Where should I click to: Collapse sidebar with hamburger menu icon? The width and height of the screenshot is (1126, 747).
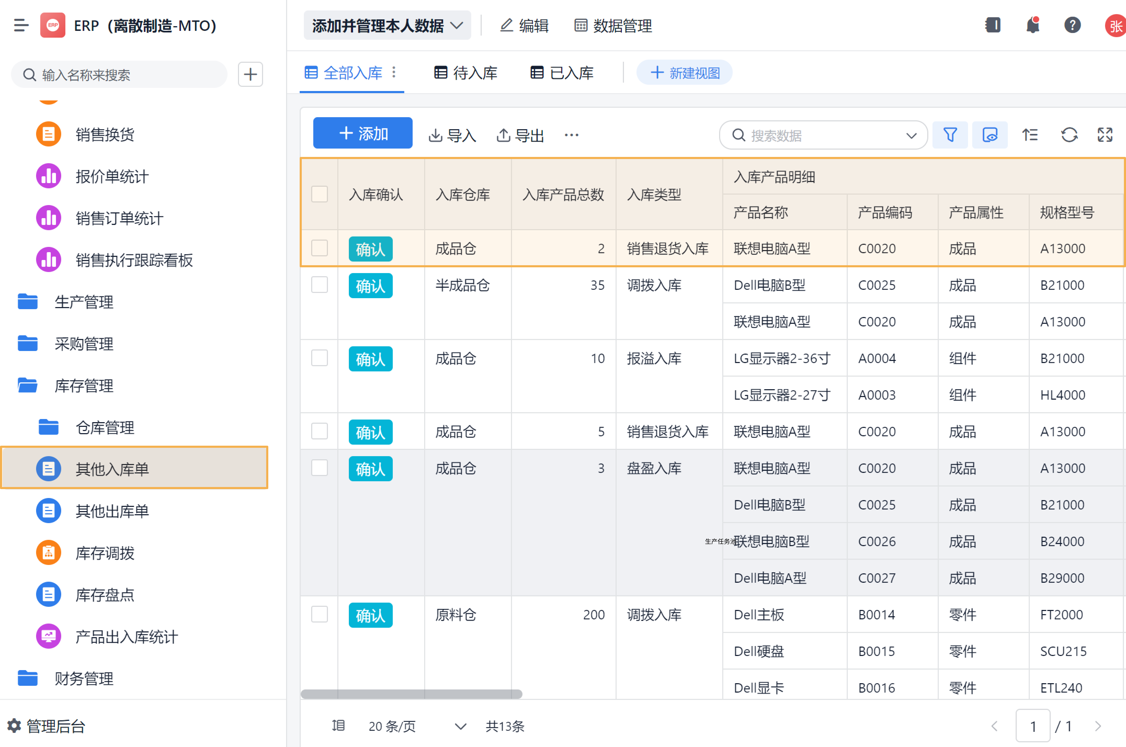click(21, 25)
